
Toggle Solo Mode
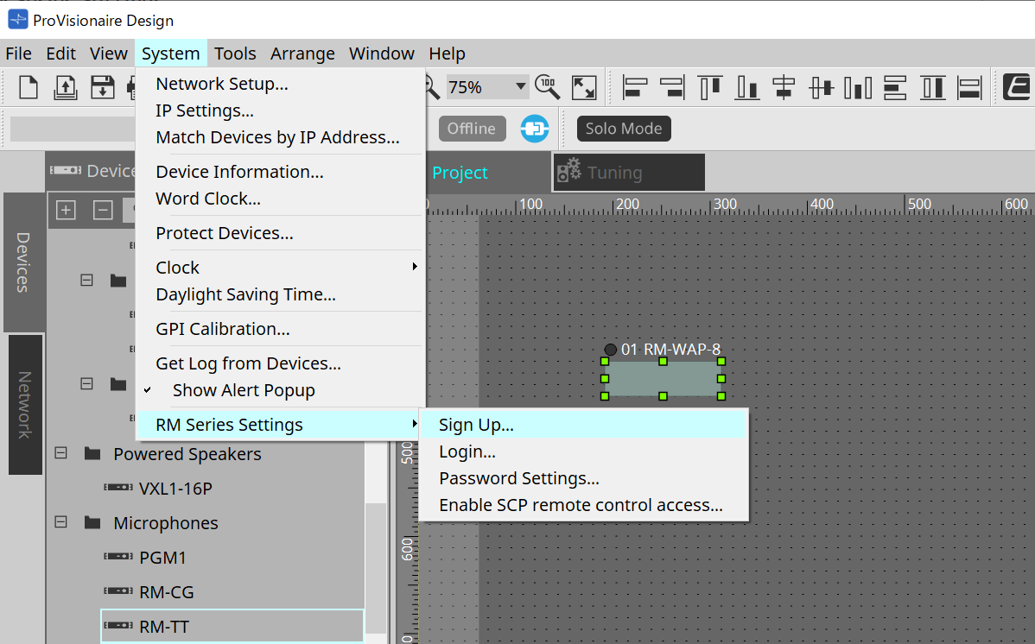click(x=623, y=129)
